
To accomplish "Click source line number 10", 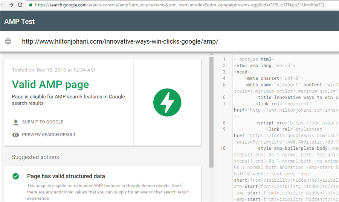I will [x=223, y=148].
